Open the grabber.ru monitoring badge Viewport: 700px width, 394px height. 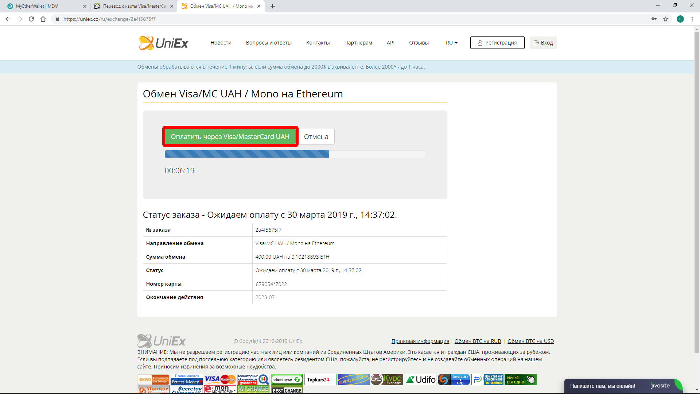[253, 379]
